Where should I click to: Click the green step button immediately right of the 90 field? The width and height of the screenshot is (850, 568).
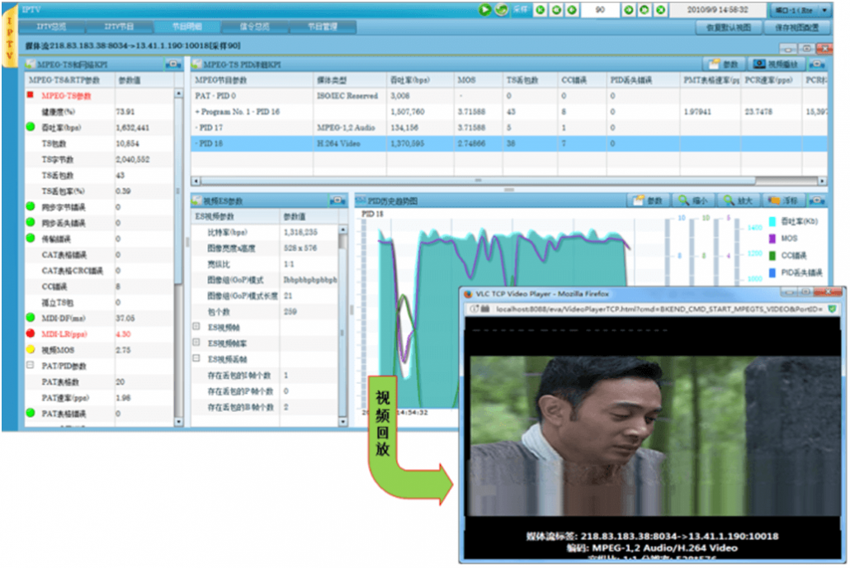(628, 10)
